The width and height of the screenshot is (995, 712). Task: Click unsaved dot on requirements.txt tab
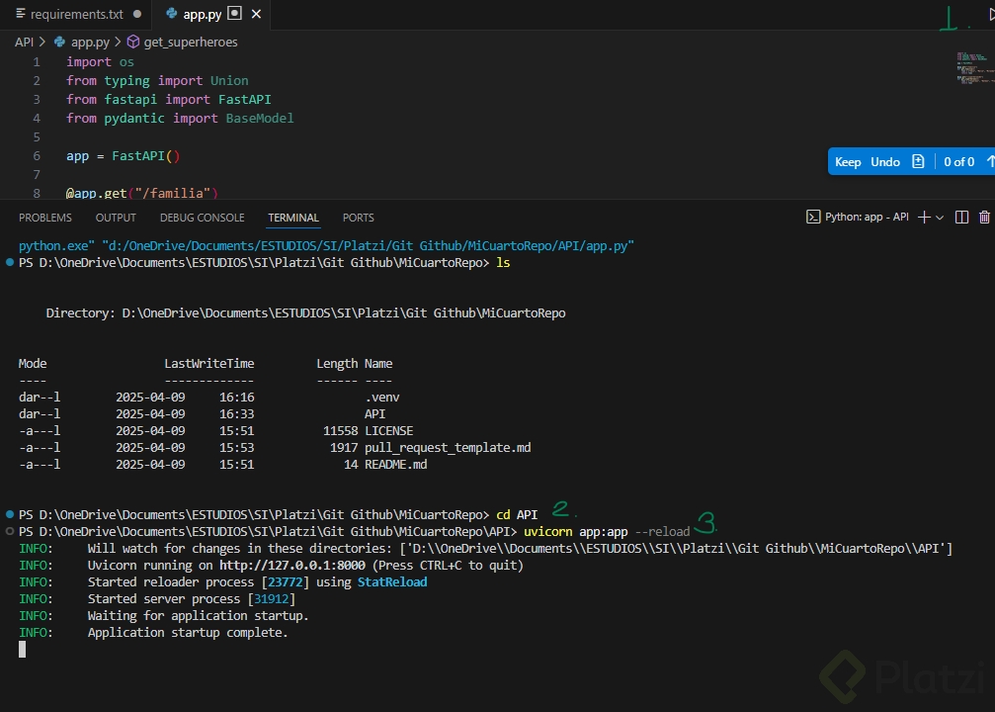[136, 14]
